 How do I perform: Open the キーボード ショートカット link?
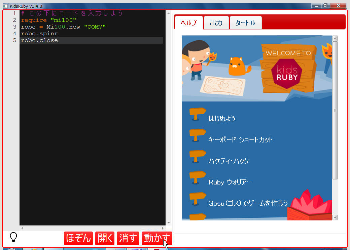241,140
